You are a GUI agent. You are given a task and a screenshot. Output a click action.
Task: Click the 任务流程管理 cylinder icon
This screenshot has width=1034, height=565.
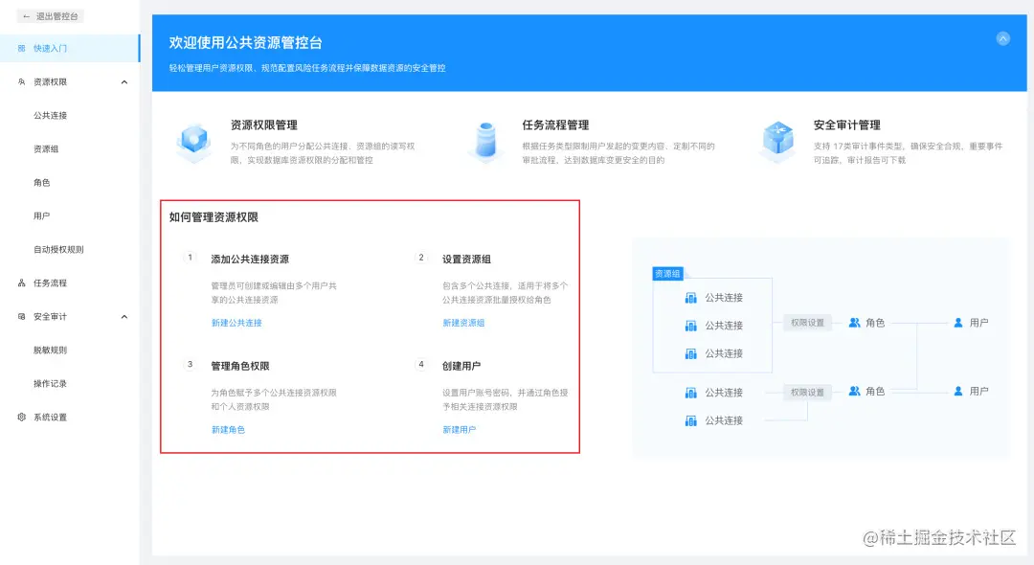[486, 141]
